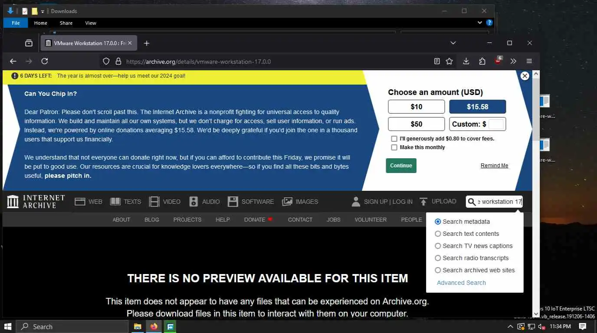Screen dimensions: 597x333
Task: Click the Remind Me link
Action: pyautogui.click(x=494, y=166)
